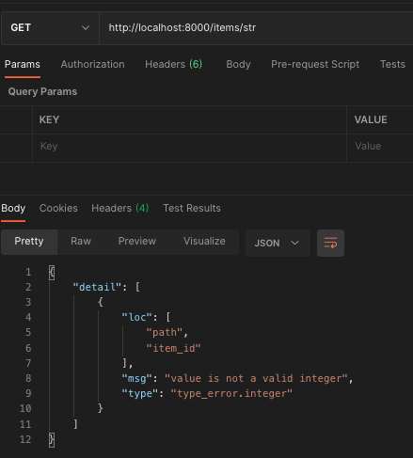Open the request Headers (6) tab

pos(173,64)
